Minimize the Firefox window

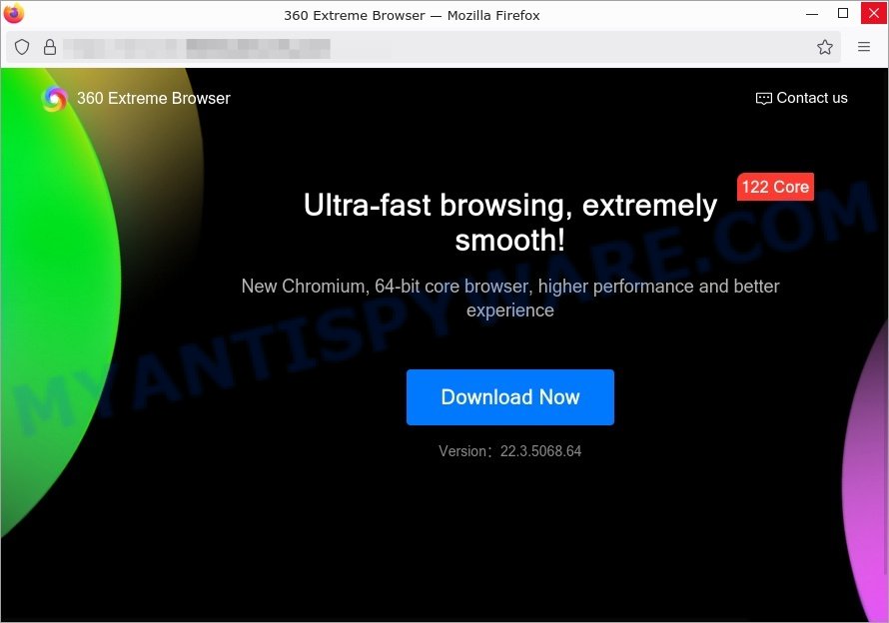[812, 14]
